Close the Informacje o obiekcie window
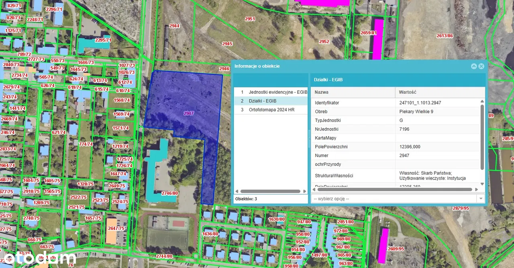 pyautogui.click(x=481, y=66)
